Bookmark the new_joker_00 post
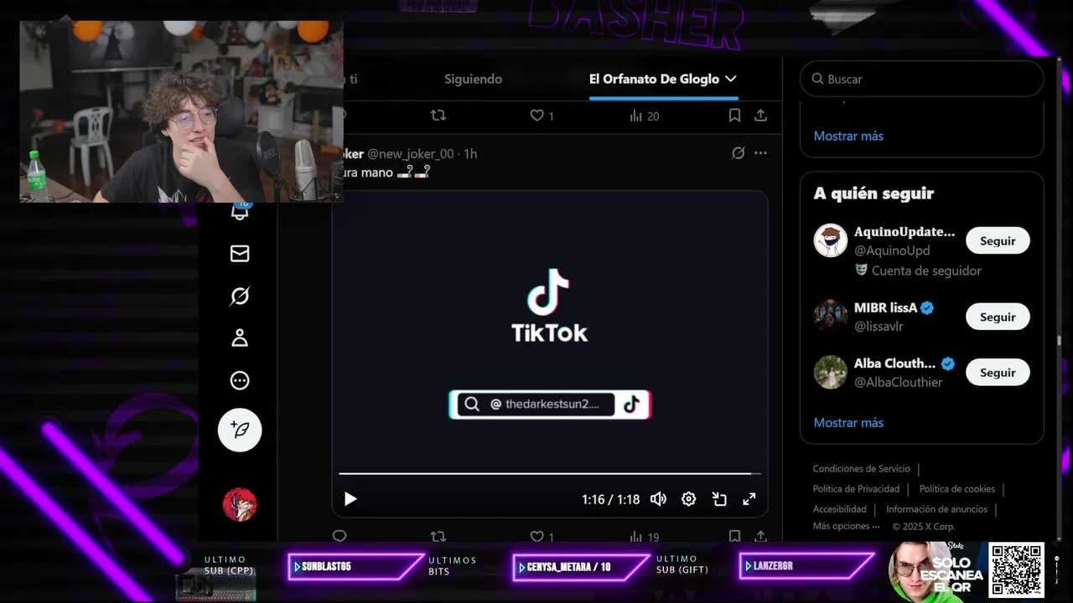Screen dimensions: 1073x603 pyautogui.click(x=734, y=536)
